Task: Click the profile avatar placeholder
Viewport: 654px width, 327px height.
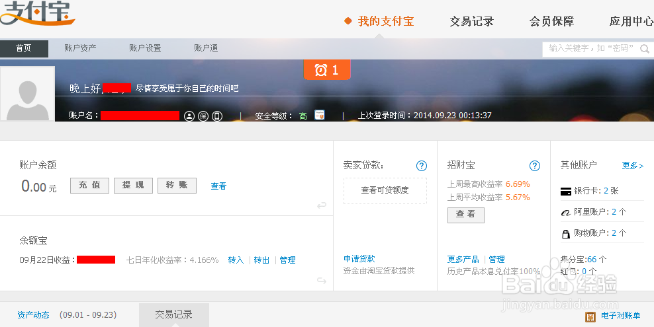Action: (28, 95)
